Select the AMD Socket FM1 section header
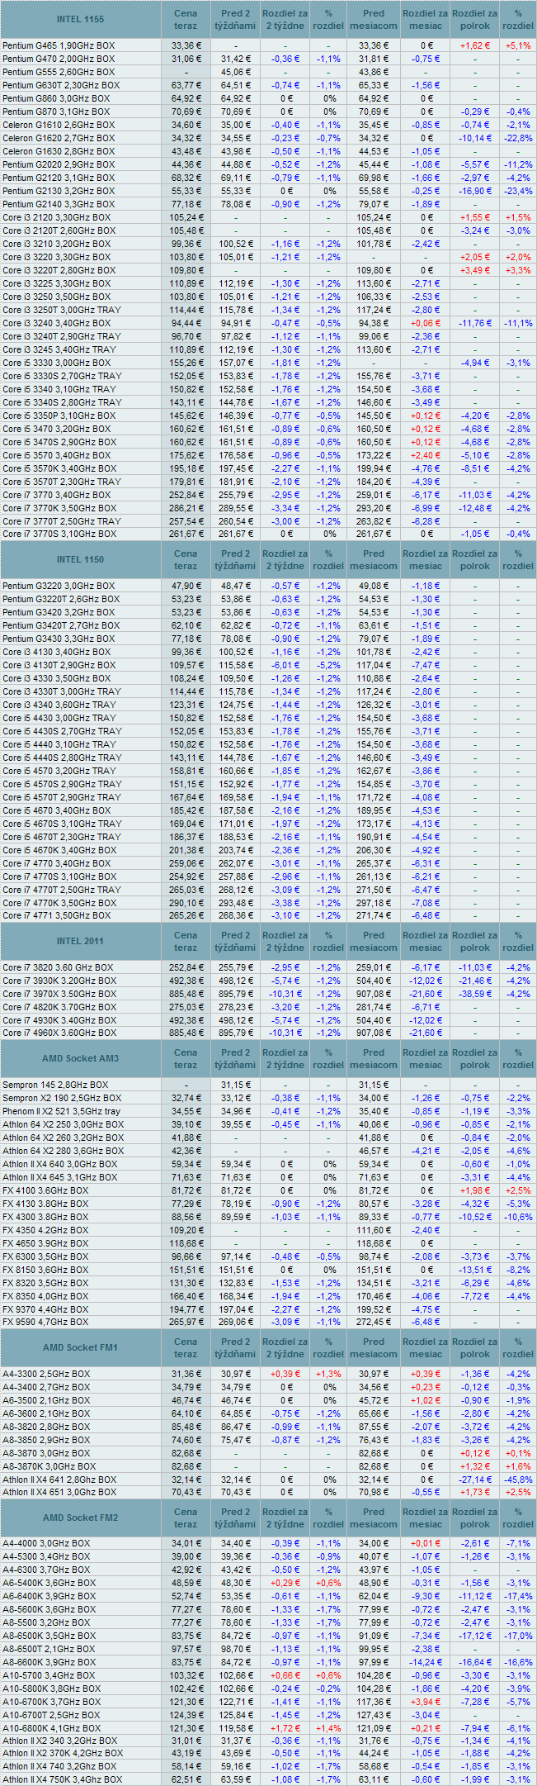537x1786 pixels. coord(81,1347)
